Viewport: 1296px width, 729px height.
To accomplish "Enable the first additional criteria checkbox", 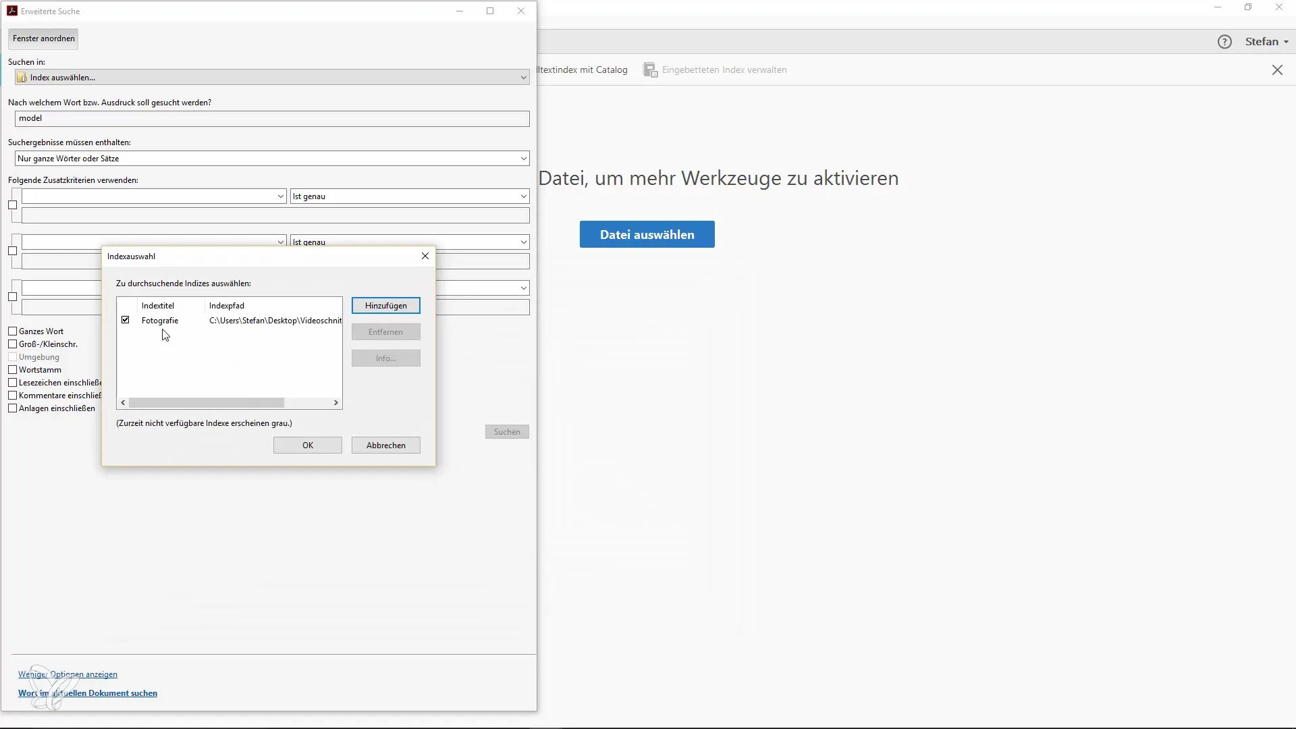I will [12, 205].
